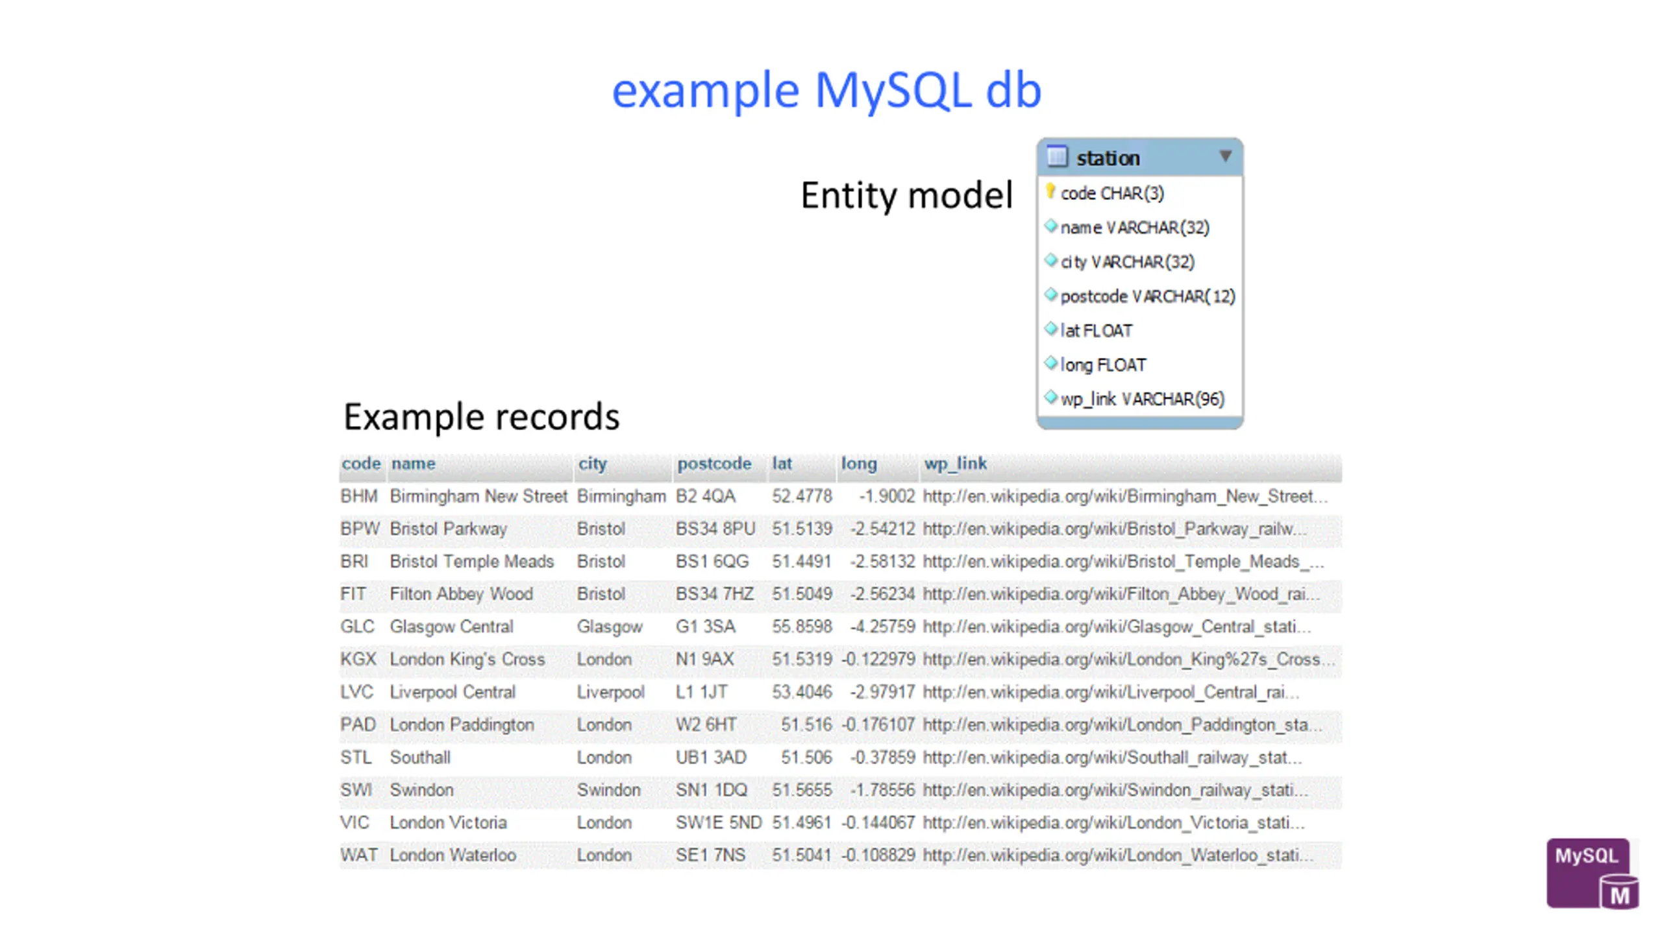Open the Glasgow_Central Wikipedia link
Screen dimensions: 1662x934
(x=1117, y=627)
